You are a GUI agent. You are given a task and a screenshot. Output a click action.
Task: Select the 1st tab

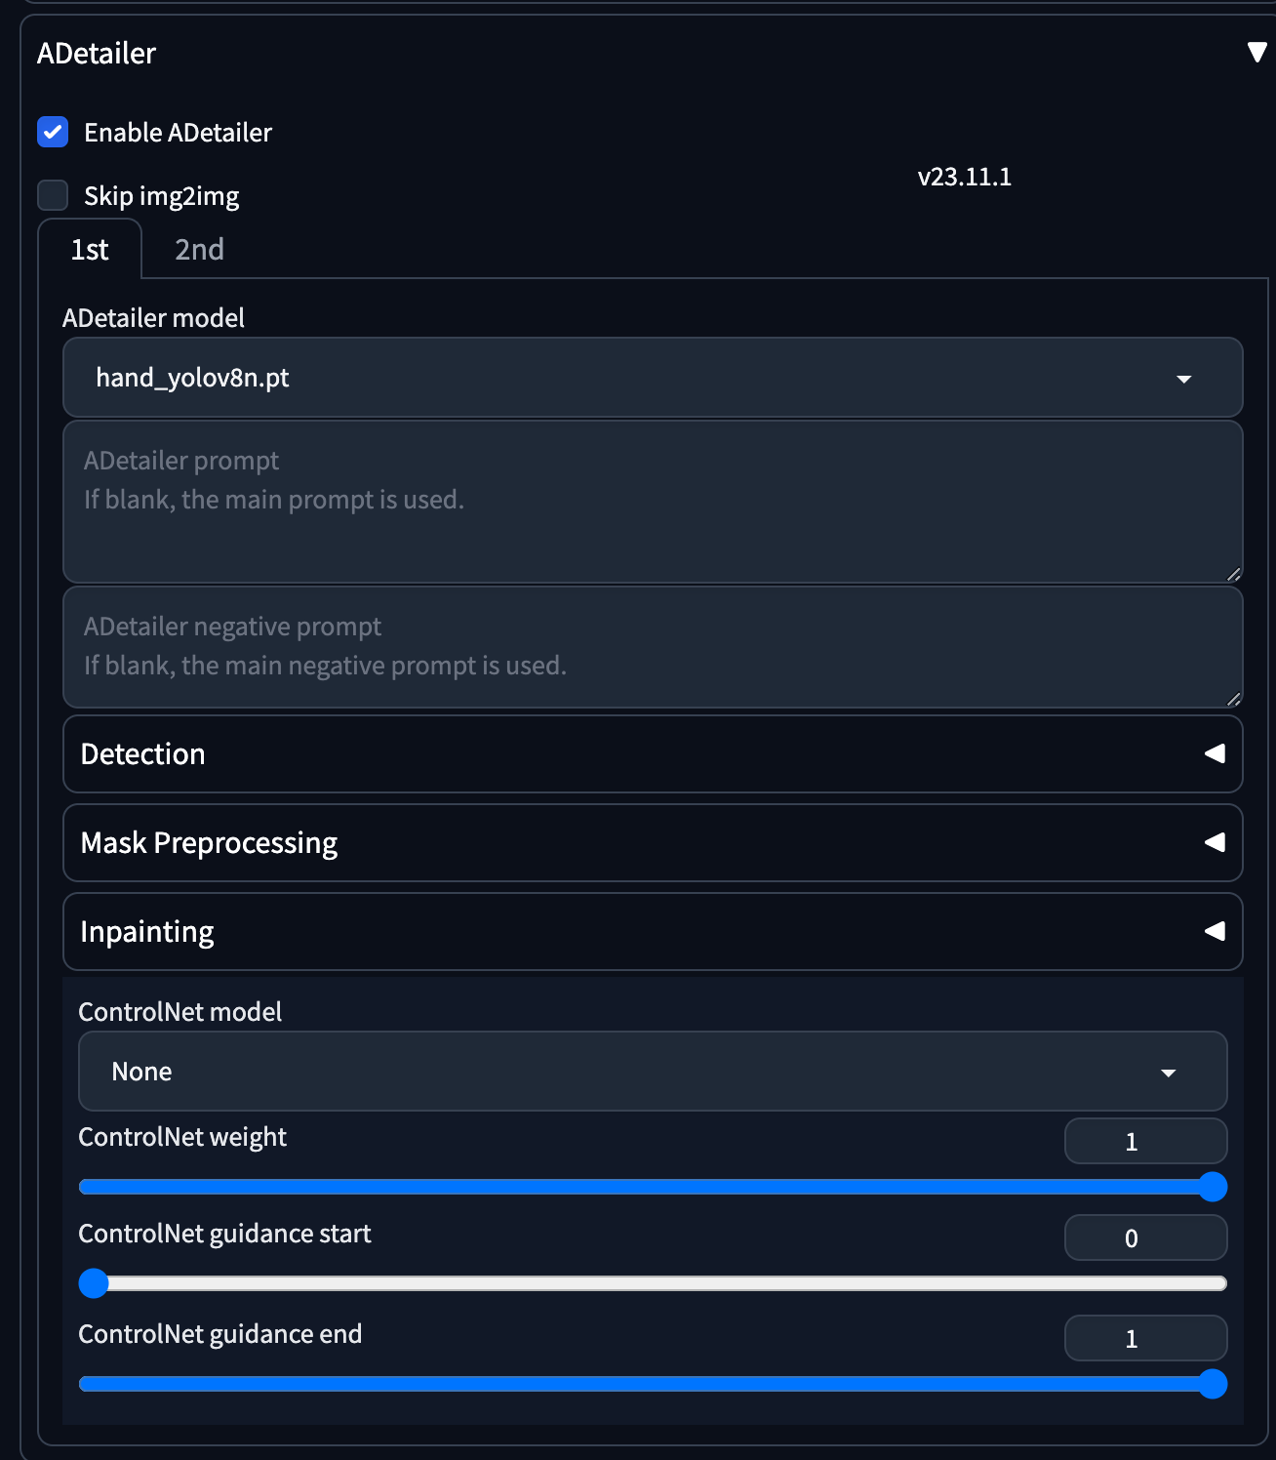[x=90, y=250]
